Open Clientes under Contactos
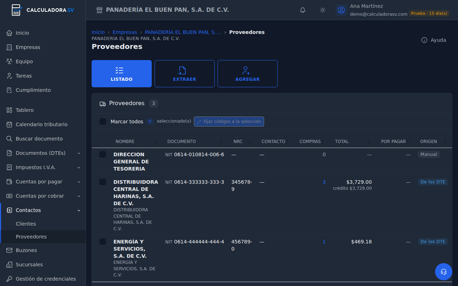This screenshot has height=286, width=458. pos(26,224)
